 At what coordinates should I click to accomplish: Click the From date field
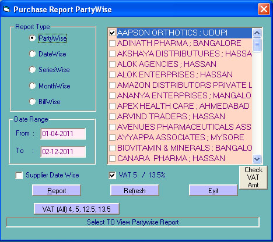pyautogui.click(x=63, y=134)
